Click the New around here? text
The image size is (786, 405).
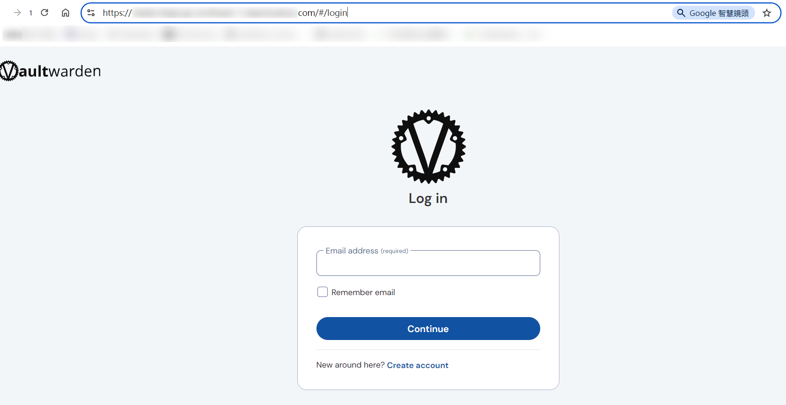[350, 365]
